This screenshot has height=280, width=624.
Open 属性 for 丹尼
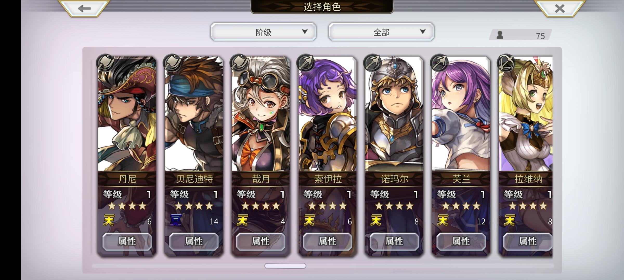[x=127, y=242]
